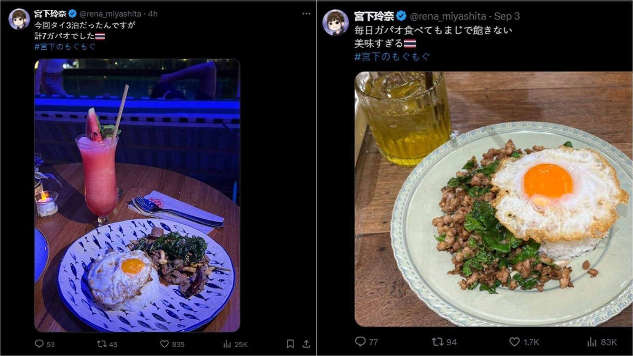Viewport: 633px width, 356px height.
Task: Open @rena_miyashita handle on the left tweet
Action: (110, 13)
